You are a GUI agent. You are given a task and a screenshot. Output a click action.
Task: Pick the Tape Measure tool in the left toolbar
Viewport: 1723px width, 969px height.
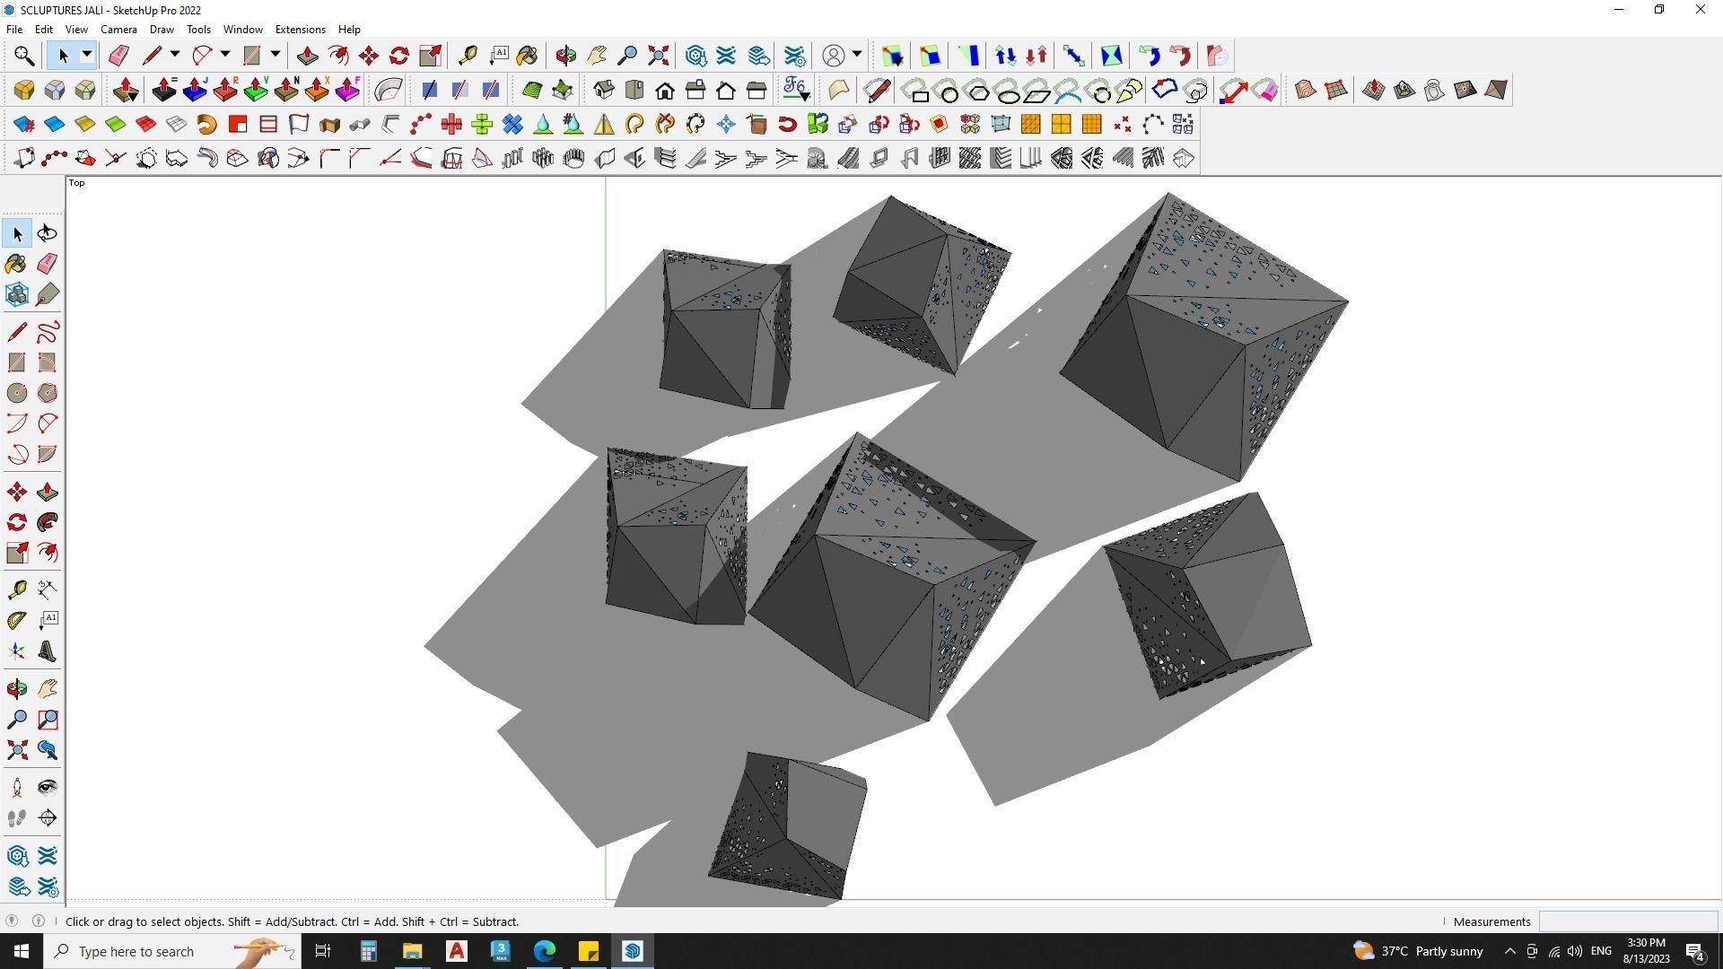click(16, 589)
